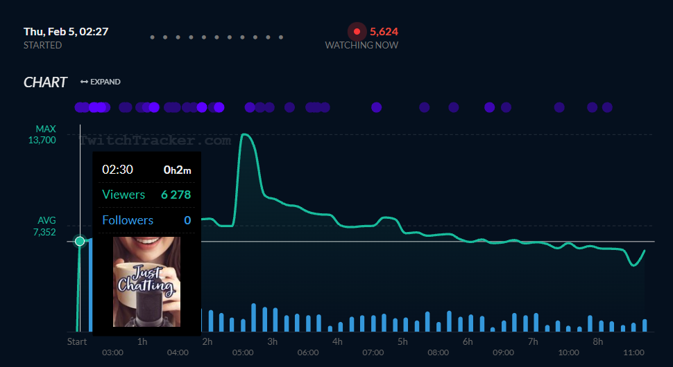Click the "8h" axis label

tap(598, 342)
